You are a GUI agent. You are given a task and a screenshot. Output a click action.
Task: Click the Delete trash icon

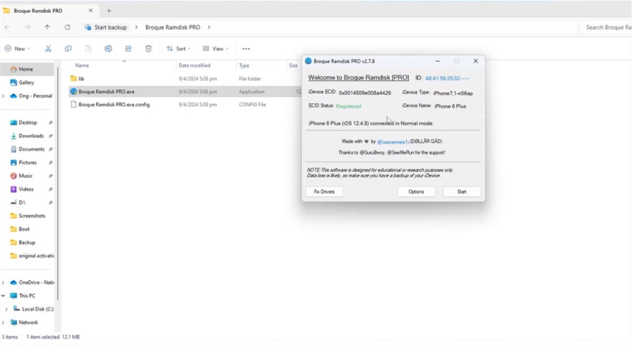pyautogui.click(x=148, y=49)
